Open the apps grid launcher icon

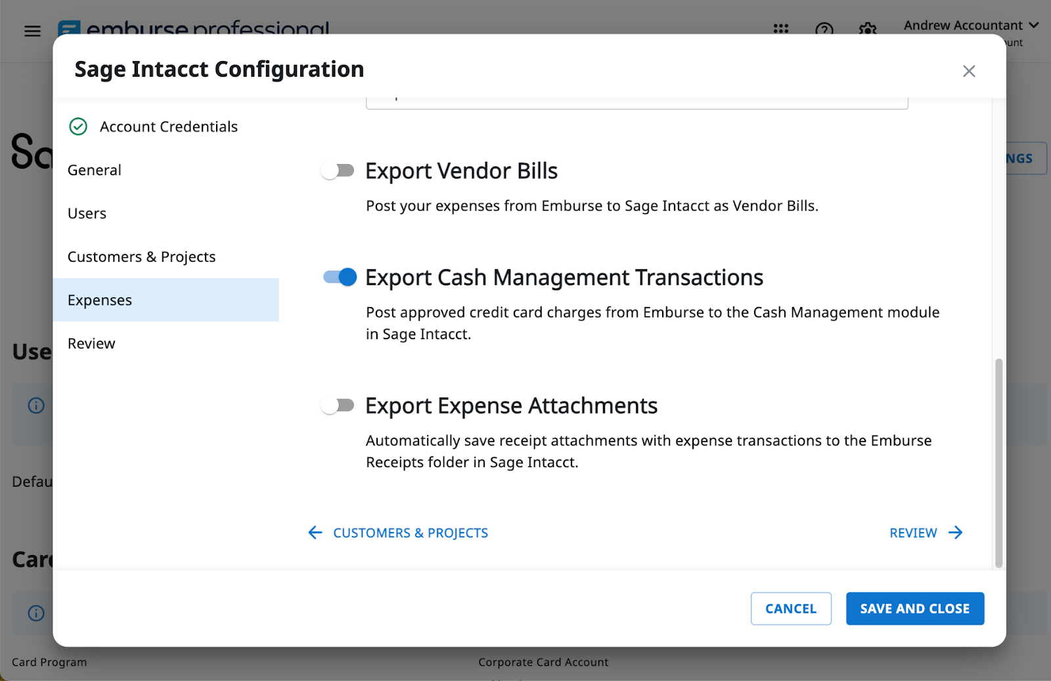pos(780,29)
